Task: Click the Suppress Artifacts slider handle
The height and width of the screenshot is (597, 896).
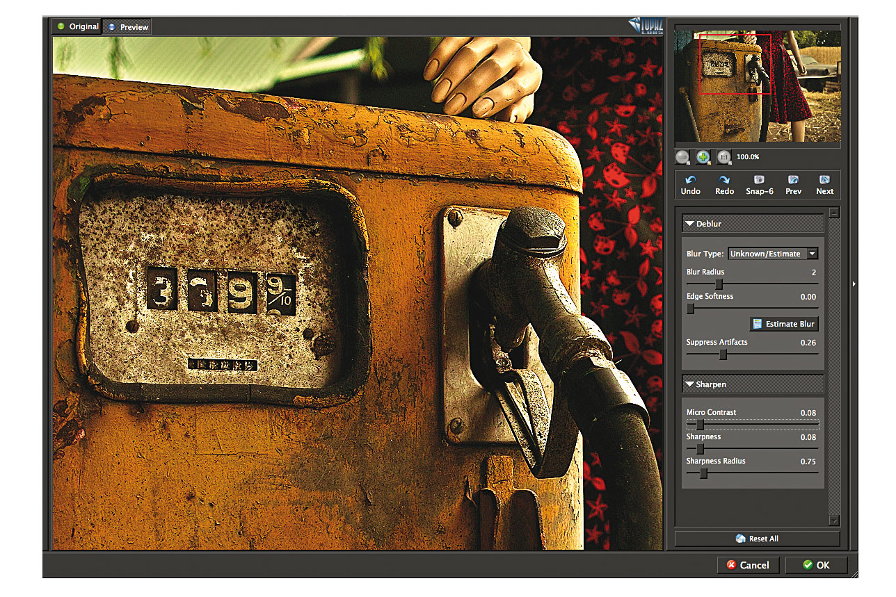Action: pos(723,354)
